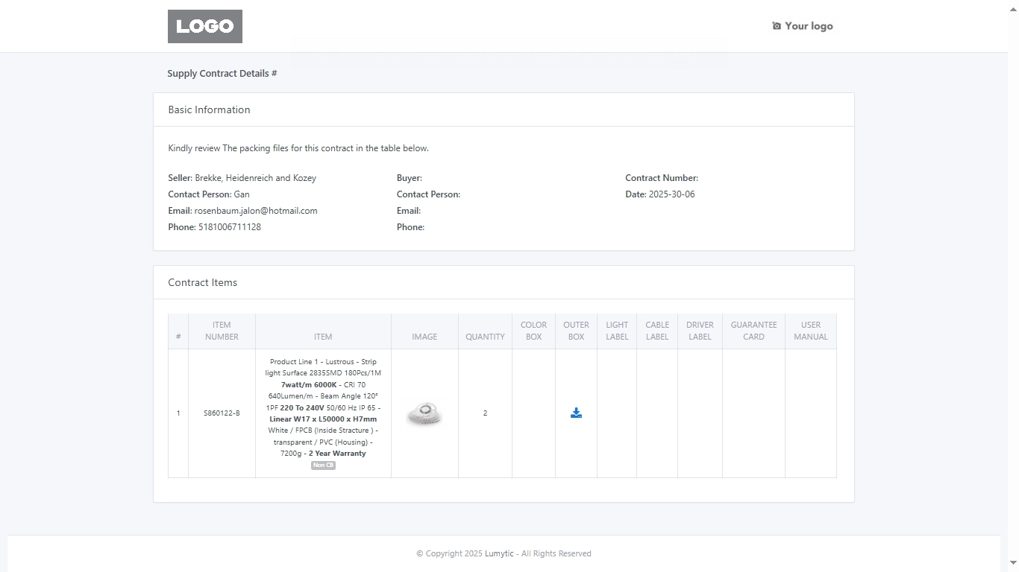
Task: Select the seller email rosenbaum.jalon@hotmail.com
Action: (x=256, y=211)
